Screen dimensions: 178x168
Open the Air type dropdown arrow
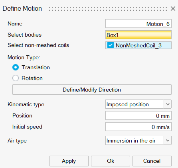click(168, 140)
